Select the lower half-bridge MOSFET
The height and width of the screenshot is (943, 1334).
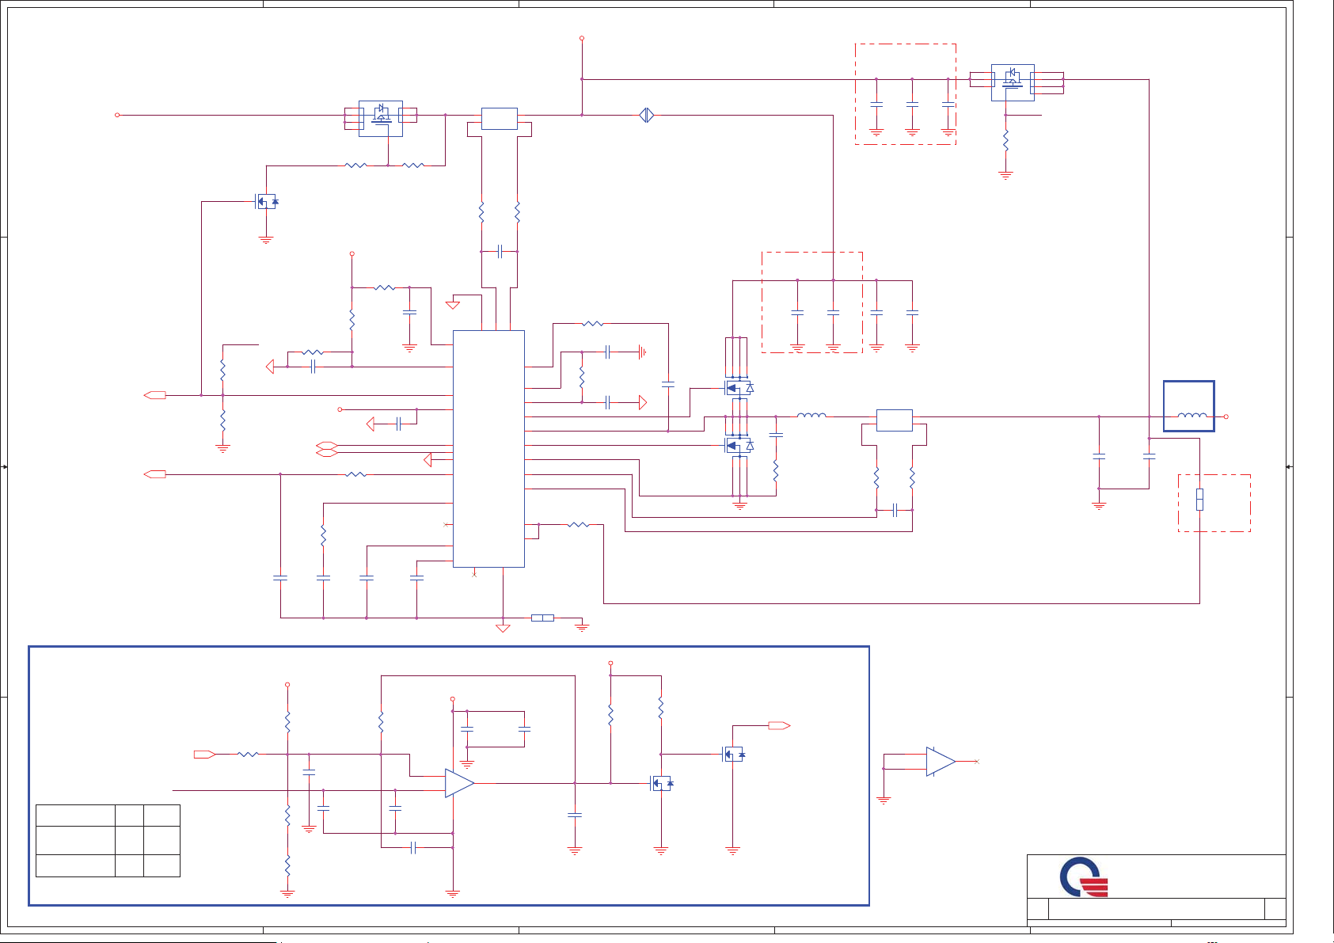pos(739,446)
